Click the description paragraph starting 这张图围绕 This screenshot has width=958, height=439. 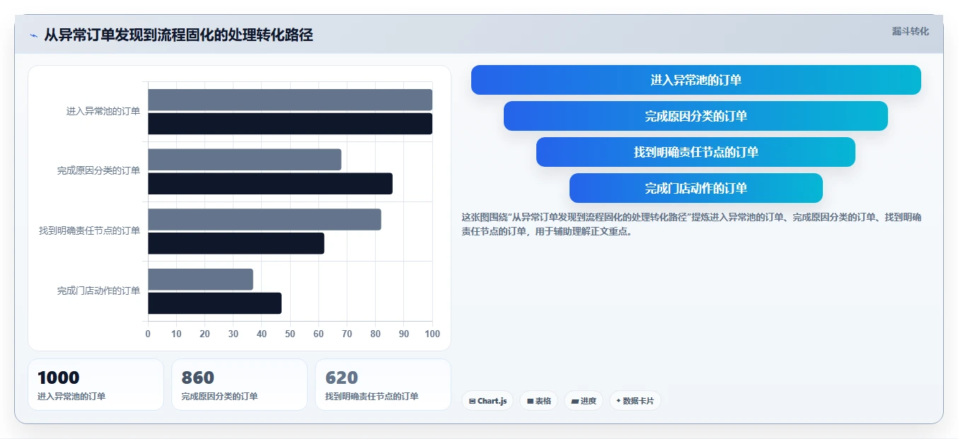691,224
